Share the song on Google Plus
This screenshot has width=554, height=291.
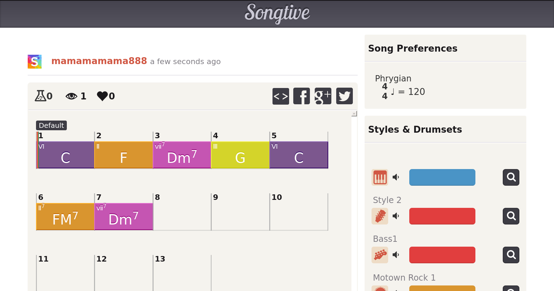pos(323,96)
